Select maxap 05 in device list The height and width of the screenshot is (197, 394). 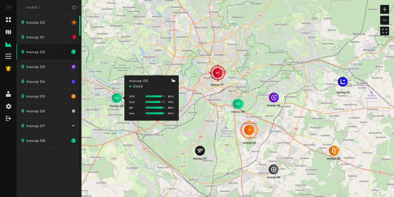(x=36, y=96)
